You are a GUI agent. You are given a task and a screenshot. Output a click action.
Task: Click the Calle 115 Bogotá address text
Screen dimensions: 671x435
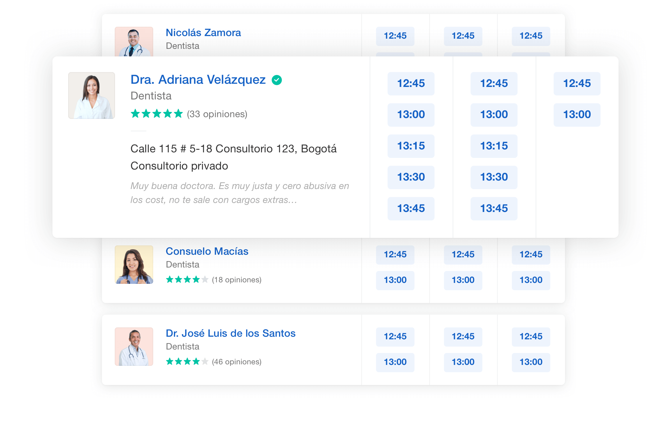coord(233,149)
